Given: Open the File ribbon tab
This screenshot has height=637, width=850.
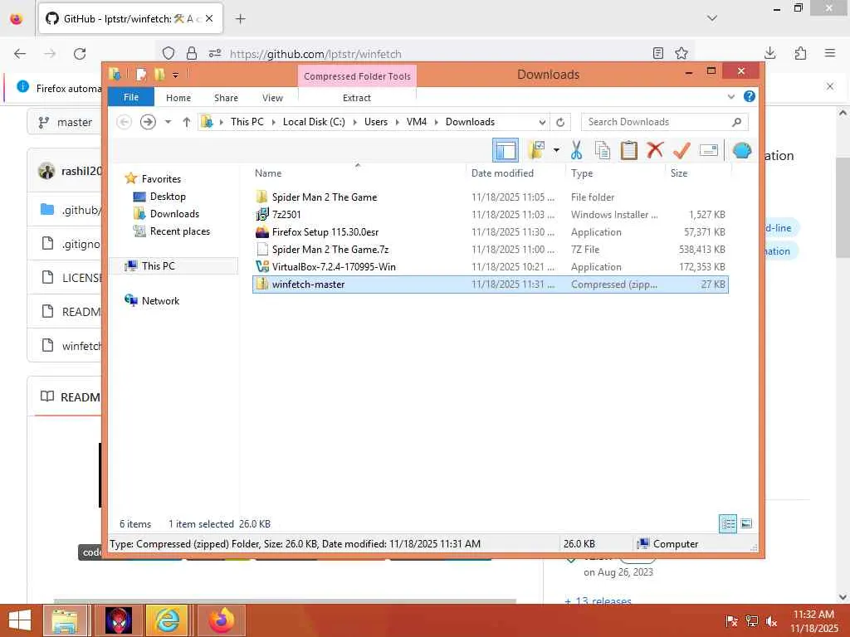Looking at the screenshot, I should pyautogui.click(x=131, y=97).
